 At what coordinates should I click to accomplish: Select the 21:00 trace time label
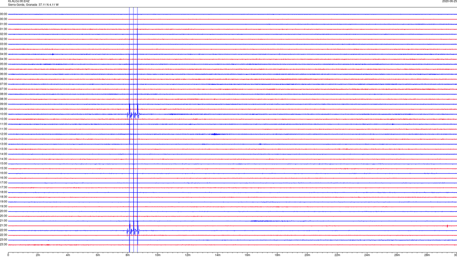pyautogui.click(x=3, y=221)
